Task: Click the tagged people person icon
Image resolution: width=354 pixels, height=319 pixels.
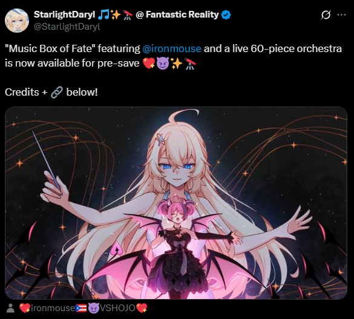Action: (x=10, y=308)
